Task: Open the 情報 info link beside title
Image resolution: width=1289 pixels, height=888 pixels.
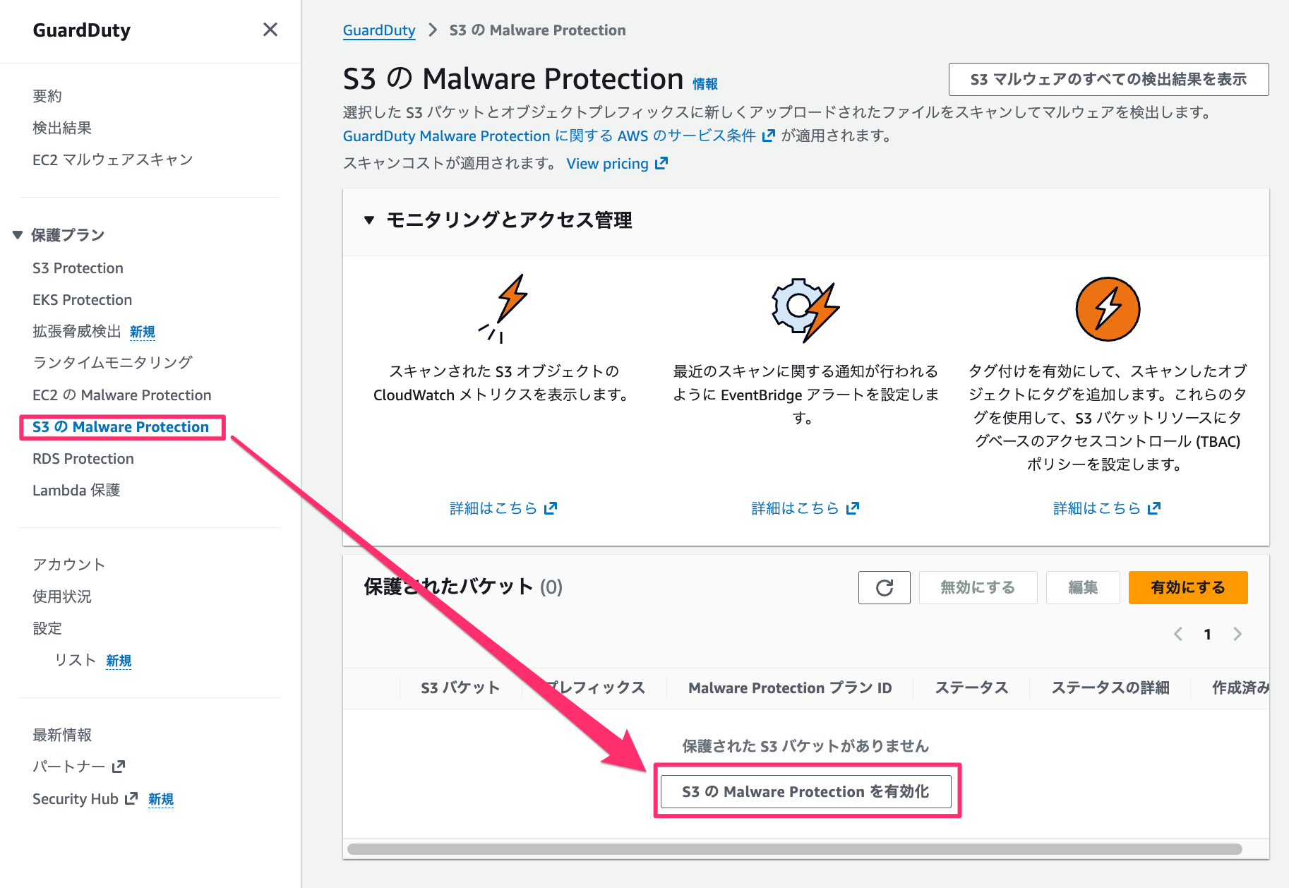Action: coord(705,84)
